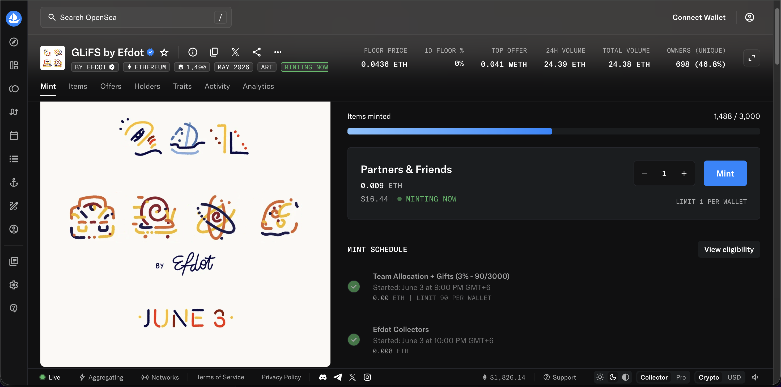Open the collections grid icon in sidebar
The image size is (781, 387).
pos(14,65)
